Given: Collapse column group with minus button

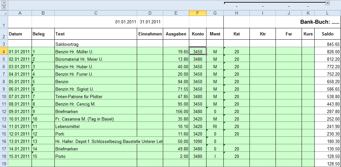Looking at the screenshot, I should tap(327, 3).
